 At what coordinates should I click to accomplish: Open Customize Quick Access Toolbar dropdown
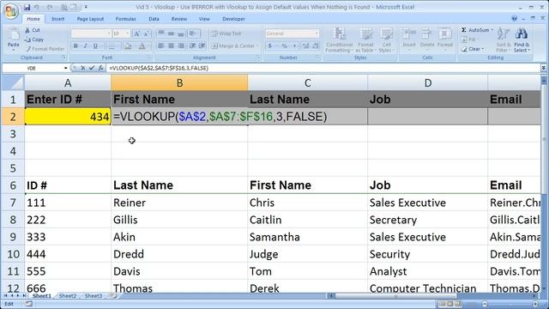coord(86,7)
